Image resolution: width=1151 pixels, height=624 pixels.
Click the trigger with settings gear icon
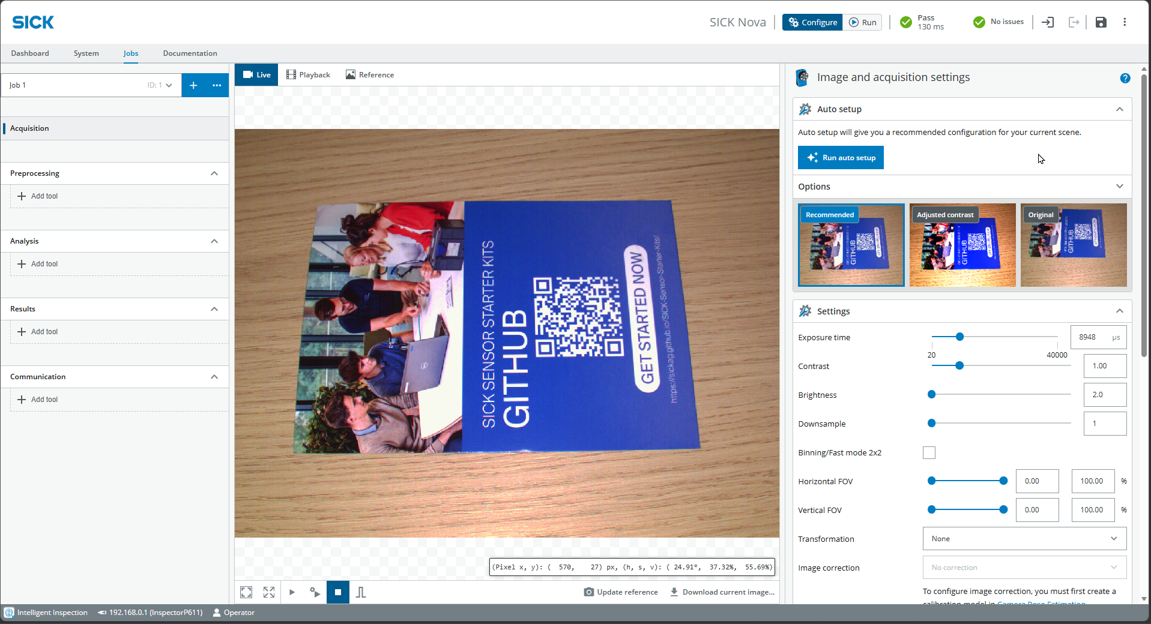point(315,592)
